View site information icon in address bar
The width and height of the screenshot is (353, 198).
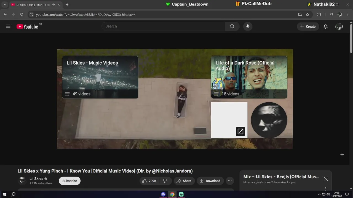[31, 14]
